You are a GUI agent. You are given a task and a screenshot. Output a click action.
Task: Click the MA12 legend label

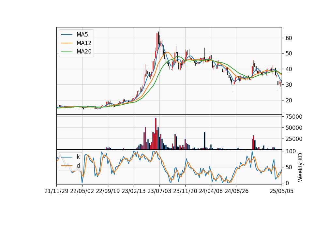[x=84, y=43]
